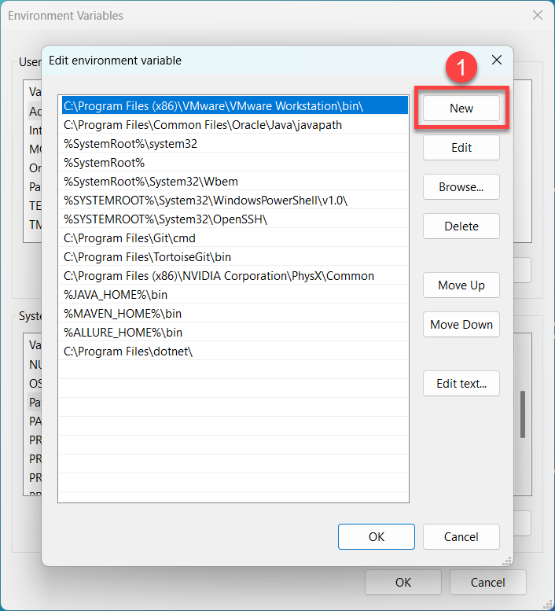Select the plain %SystemRoot% entry
The height and width of the screenshot is (611, 555).
coord(235,163)
